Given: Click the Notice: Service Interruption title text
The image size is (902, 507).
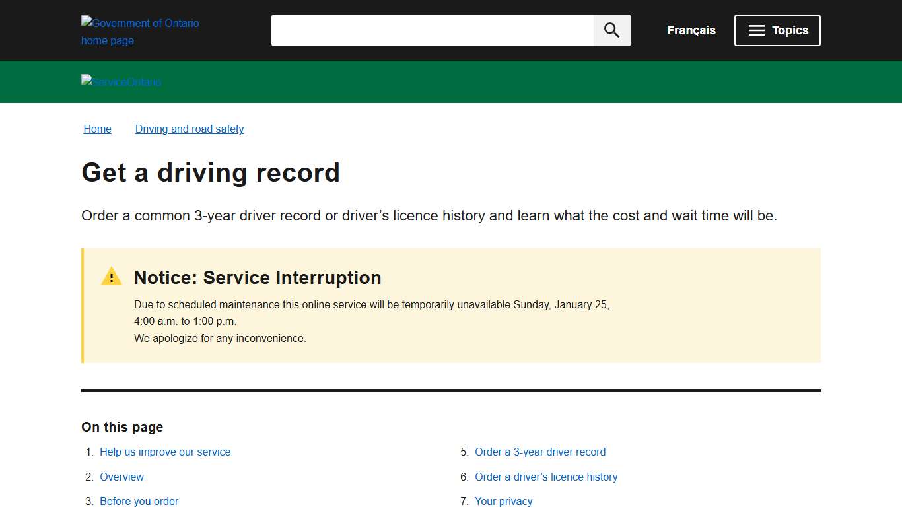Looking at the screenshot, I should click(258, 278).
